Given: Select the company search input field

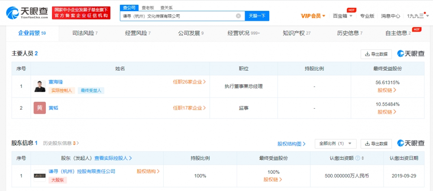Looking at the screenshot, I should tap(182, 16).
